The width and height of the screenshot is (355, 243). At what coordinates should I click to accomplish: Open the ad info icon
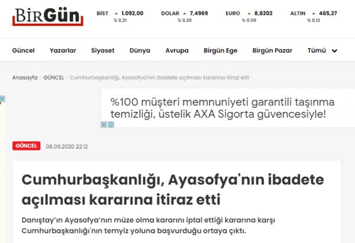tap(111, 124)
